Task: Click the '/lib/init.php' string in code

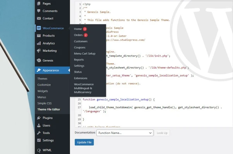Action: coord(157,56)
